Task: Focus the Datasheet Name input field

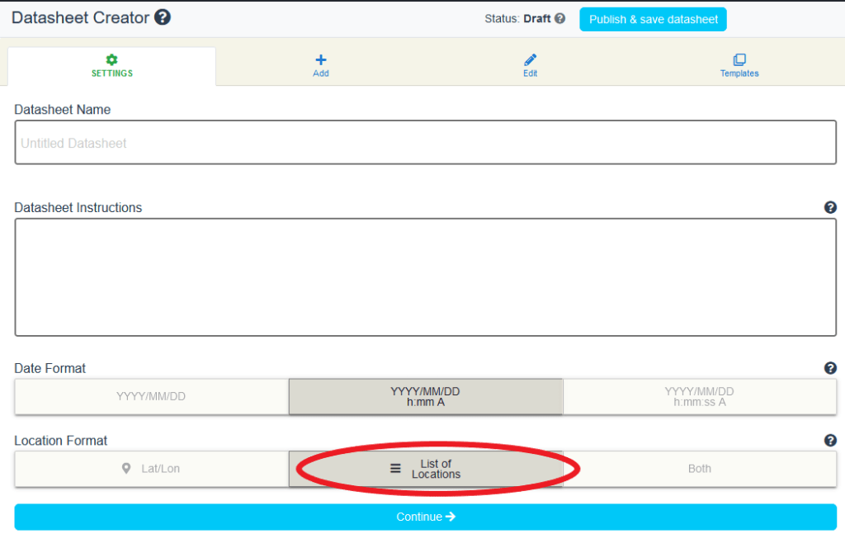Action: click(425, 143)
